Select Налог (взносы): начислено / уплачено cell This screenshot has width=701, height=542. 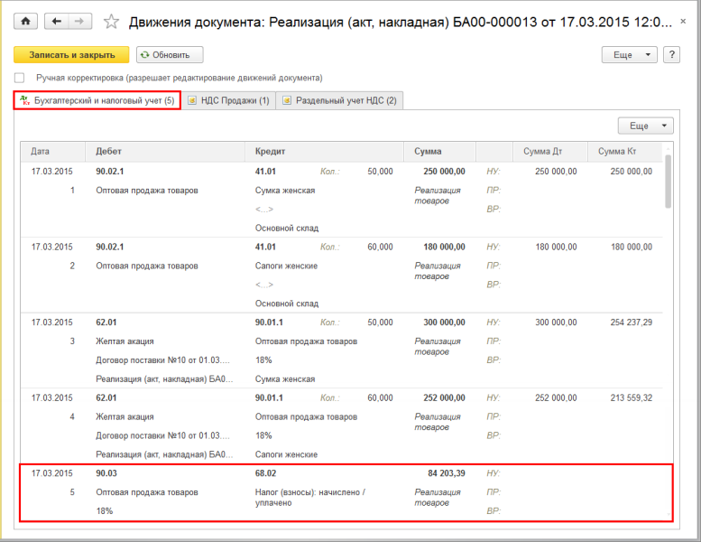(x=309, y=497)
